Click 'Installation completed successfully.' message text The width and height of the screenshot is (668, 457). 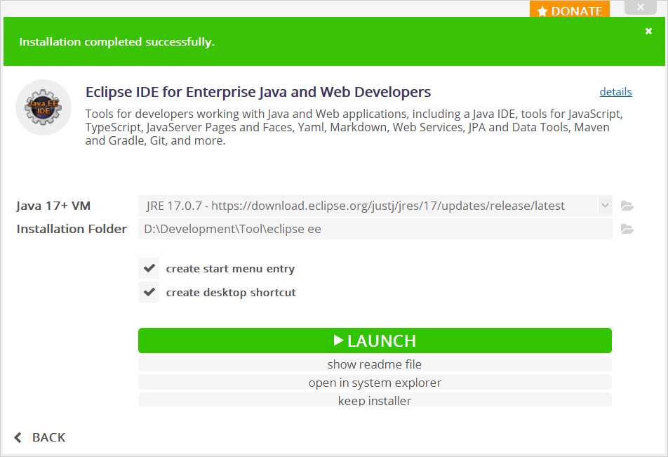(116, 42)
